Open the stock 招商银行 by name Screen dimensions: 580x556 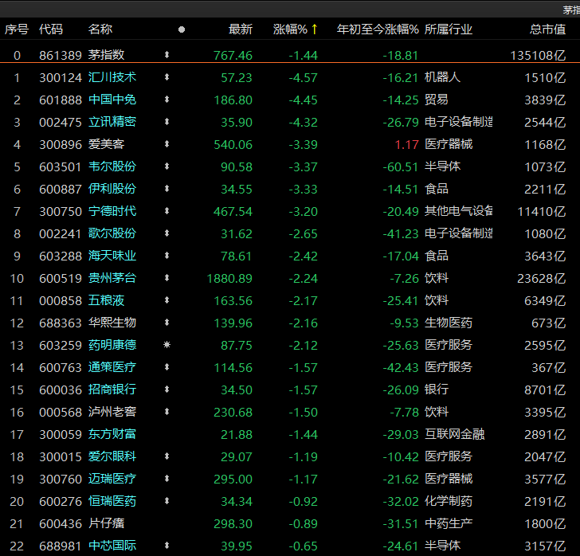[112, 390]
